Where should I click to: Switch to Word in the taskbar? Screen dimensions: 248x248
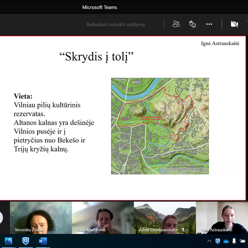point(43,241)
